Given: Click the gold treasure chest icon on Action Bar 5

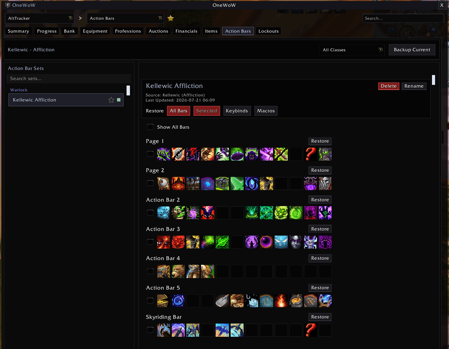Looking at the screenshot, I should click(x=164, y=301).
